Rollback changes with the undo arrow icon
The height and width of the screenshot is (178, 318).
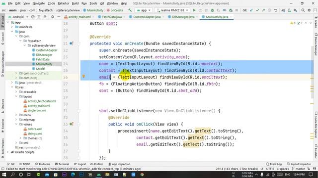pyautogui.click(x=276, y=10)
